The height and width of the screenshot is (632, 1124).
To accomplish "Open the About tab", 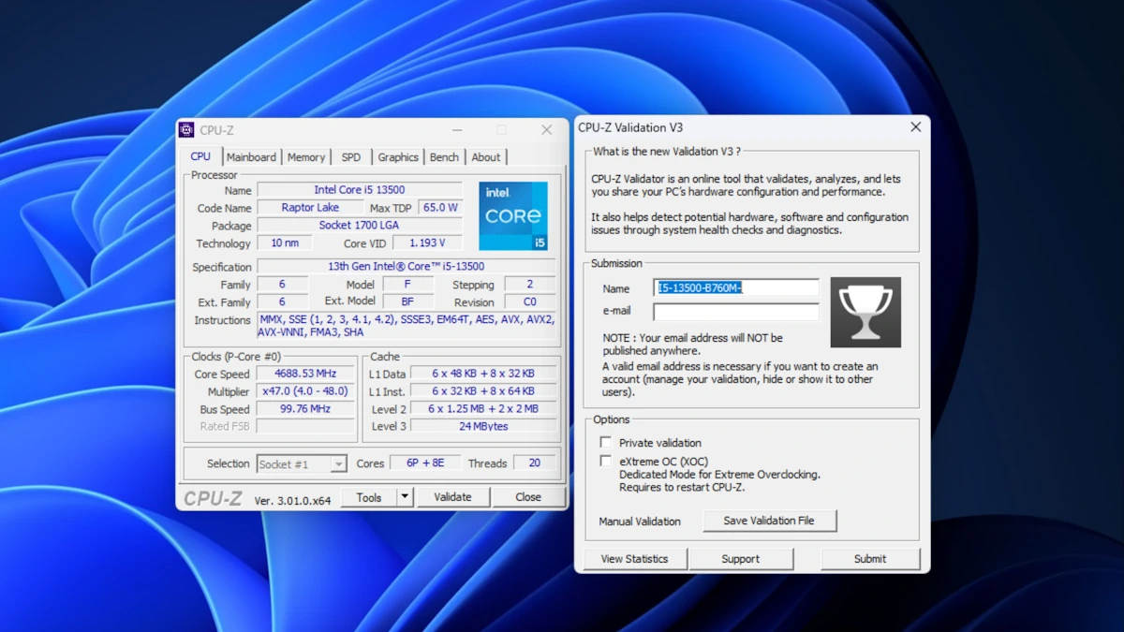I will click(x=486, y=157).
